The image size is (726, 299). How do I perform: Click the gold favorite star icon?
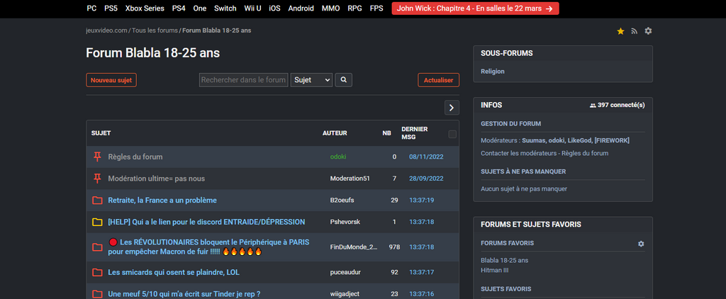pyautogui.click(x=620, y=31)
